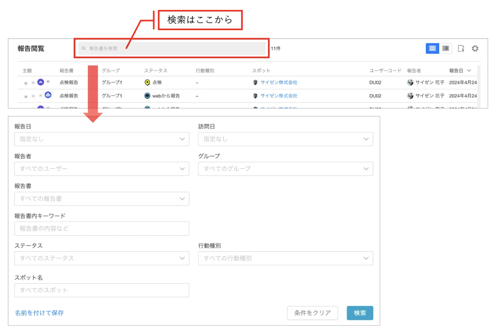This screenshot has height=333, width=496.
Task: Click the export download file icon
Action: click(x=461, y=48)
